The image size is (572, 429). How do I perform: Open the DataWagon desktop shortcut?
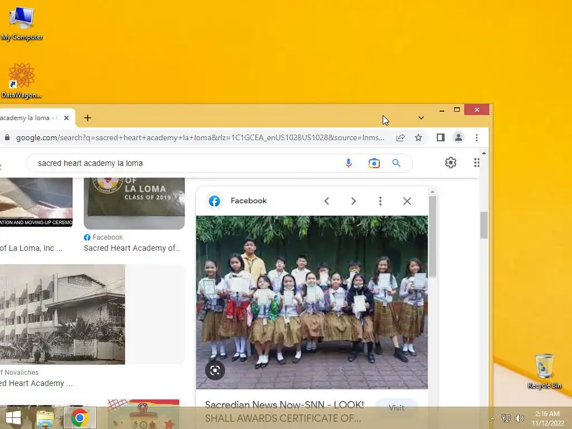coord(22,80)
